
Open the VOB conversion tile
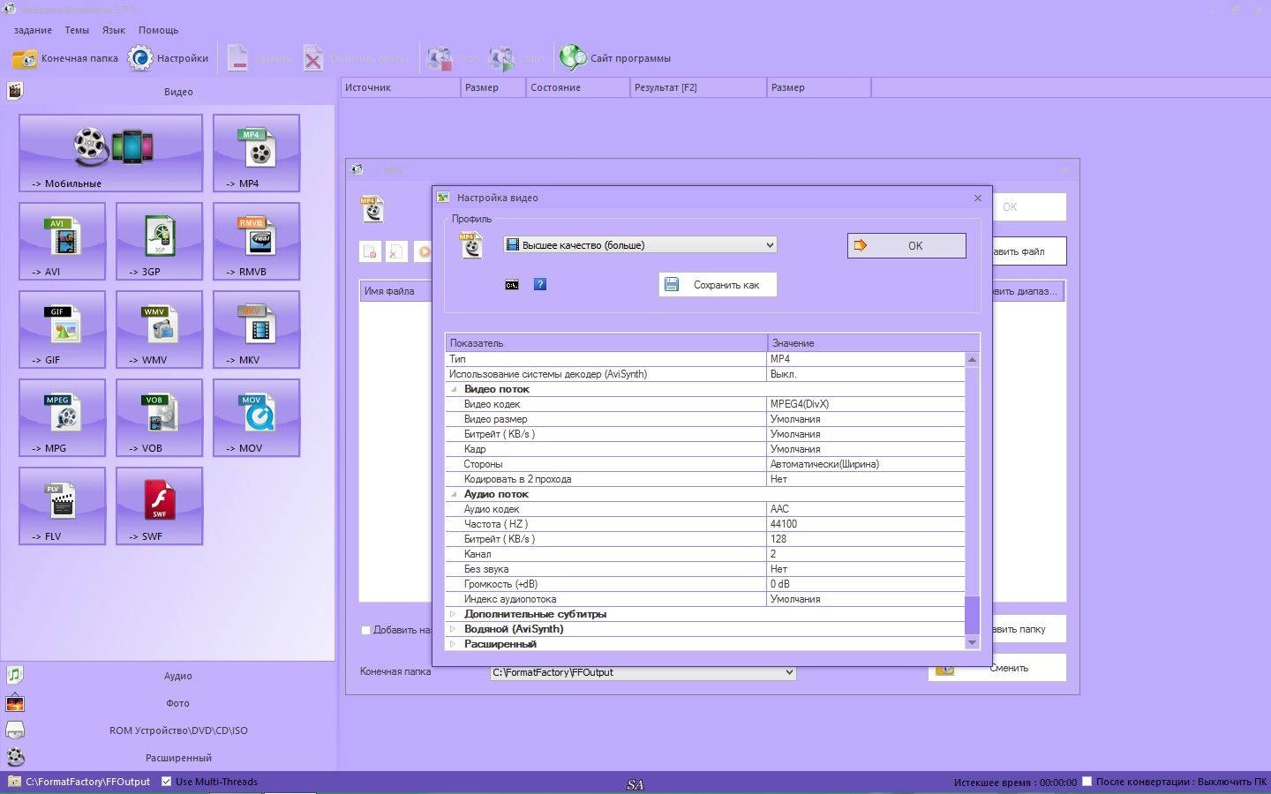159,417
